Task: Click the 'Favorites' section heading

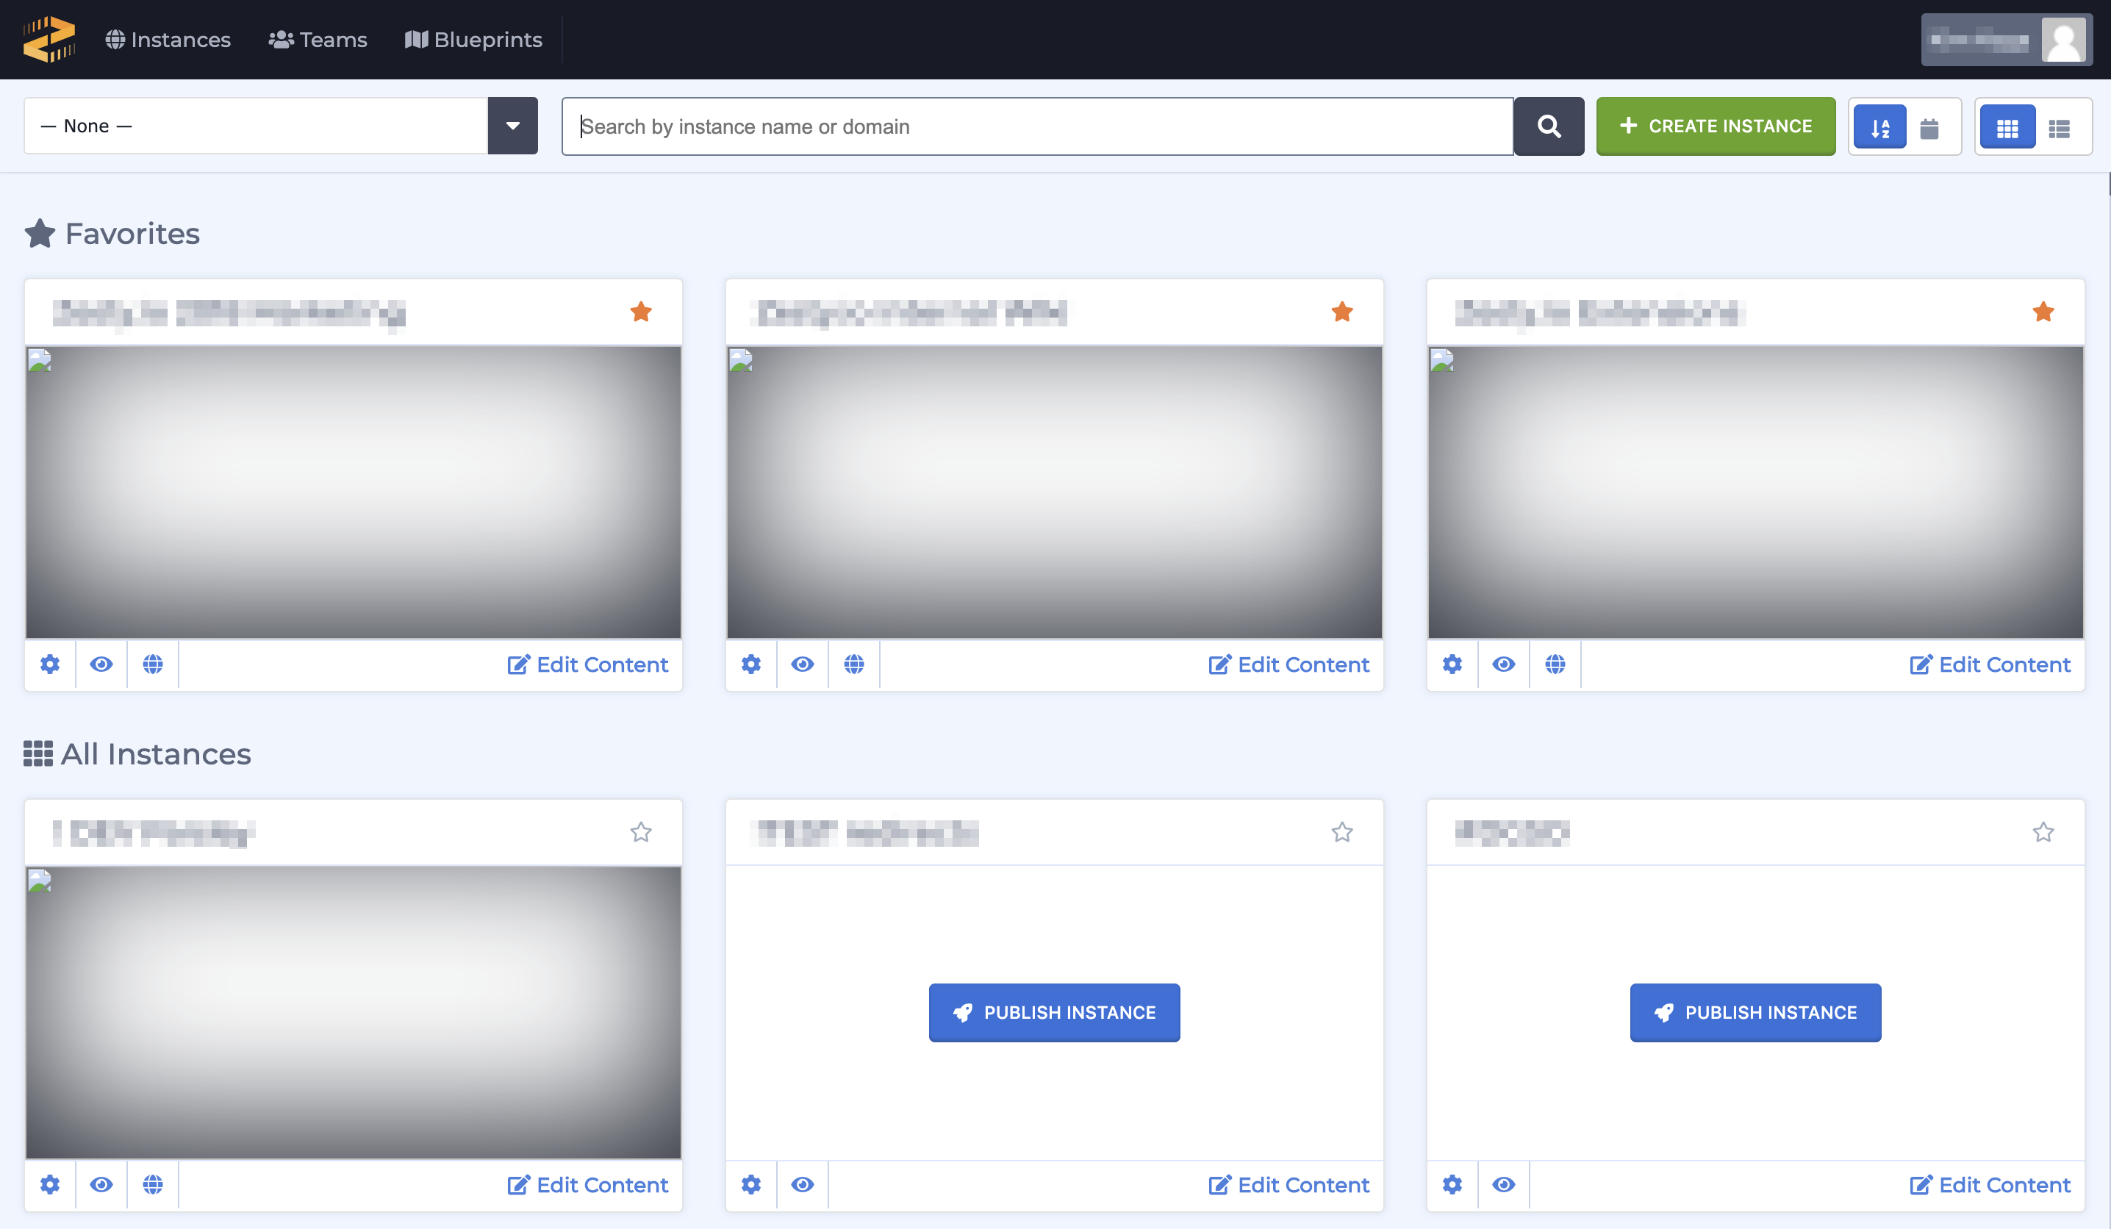Action: click(x=112, y=234)
